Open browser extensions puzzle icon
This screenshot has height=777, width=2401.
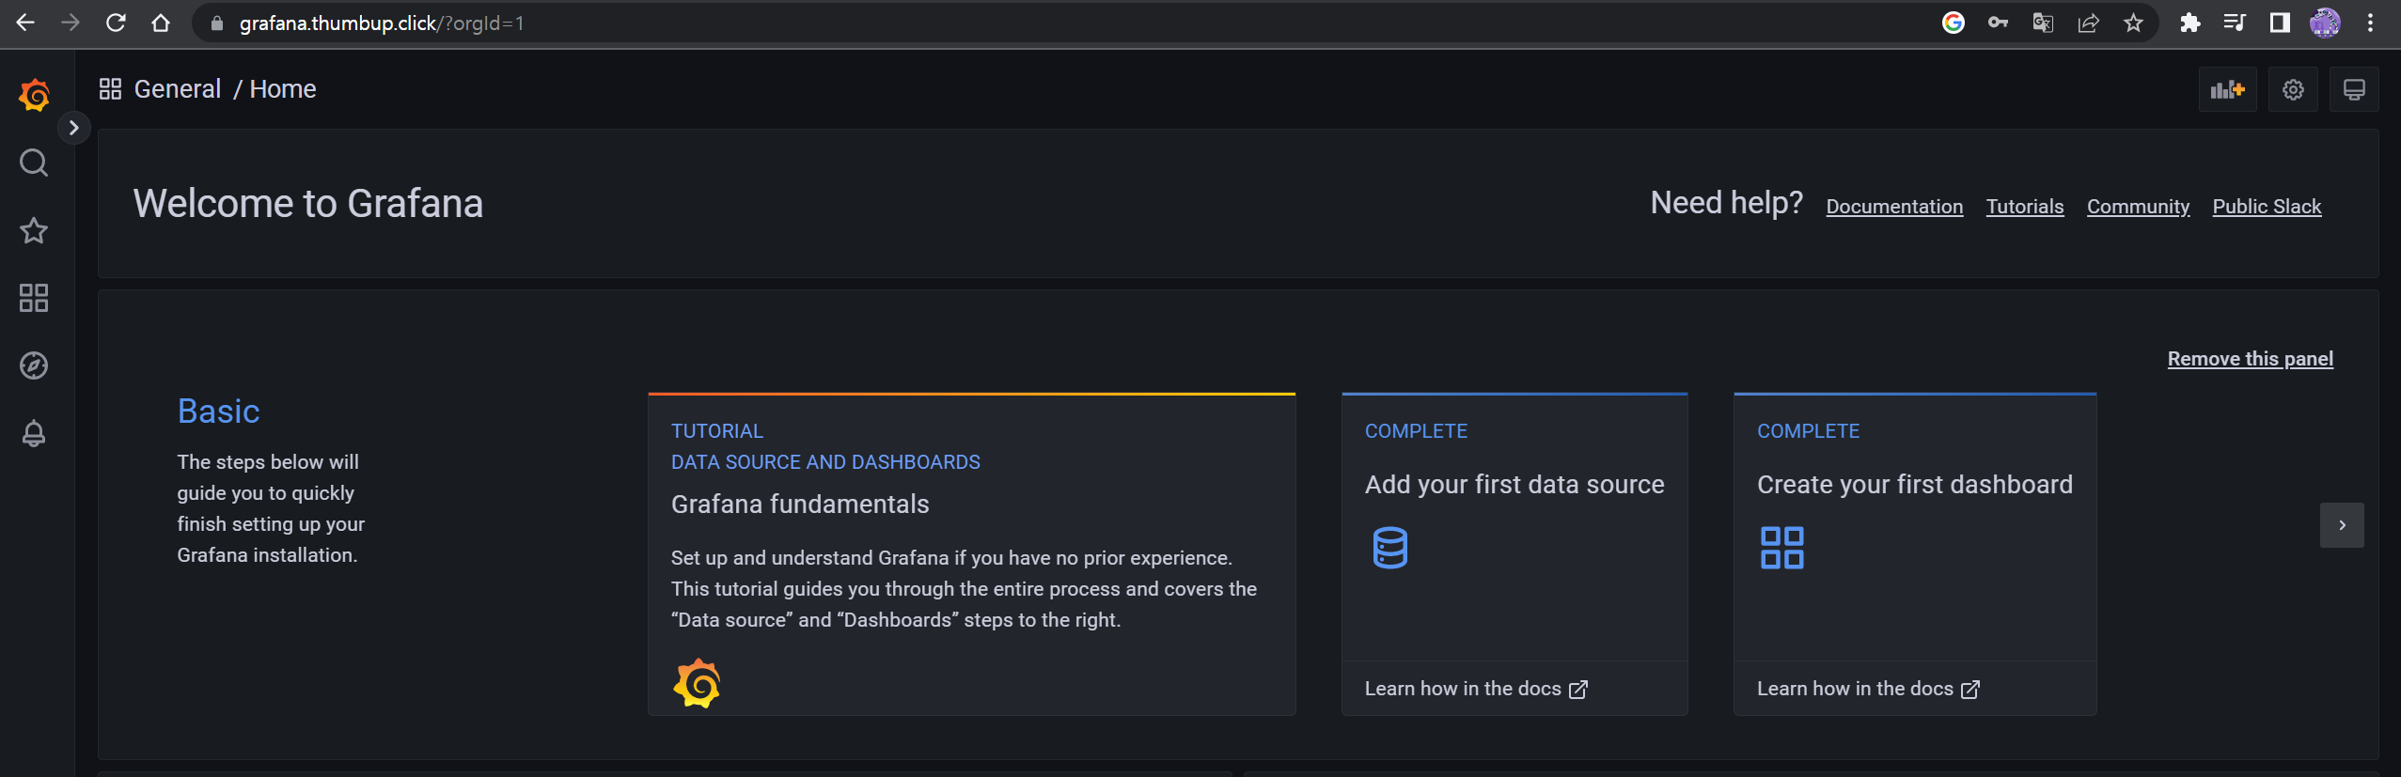[2189, 23]
